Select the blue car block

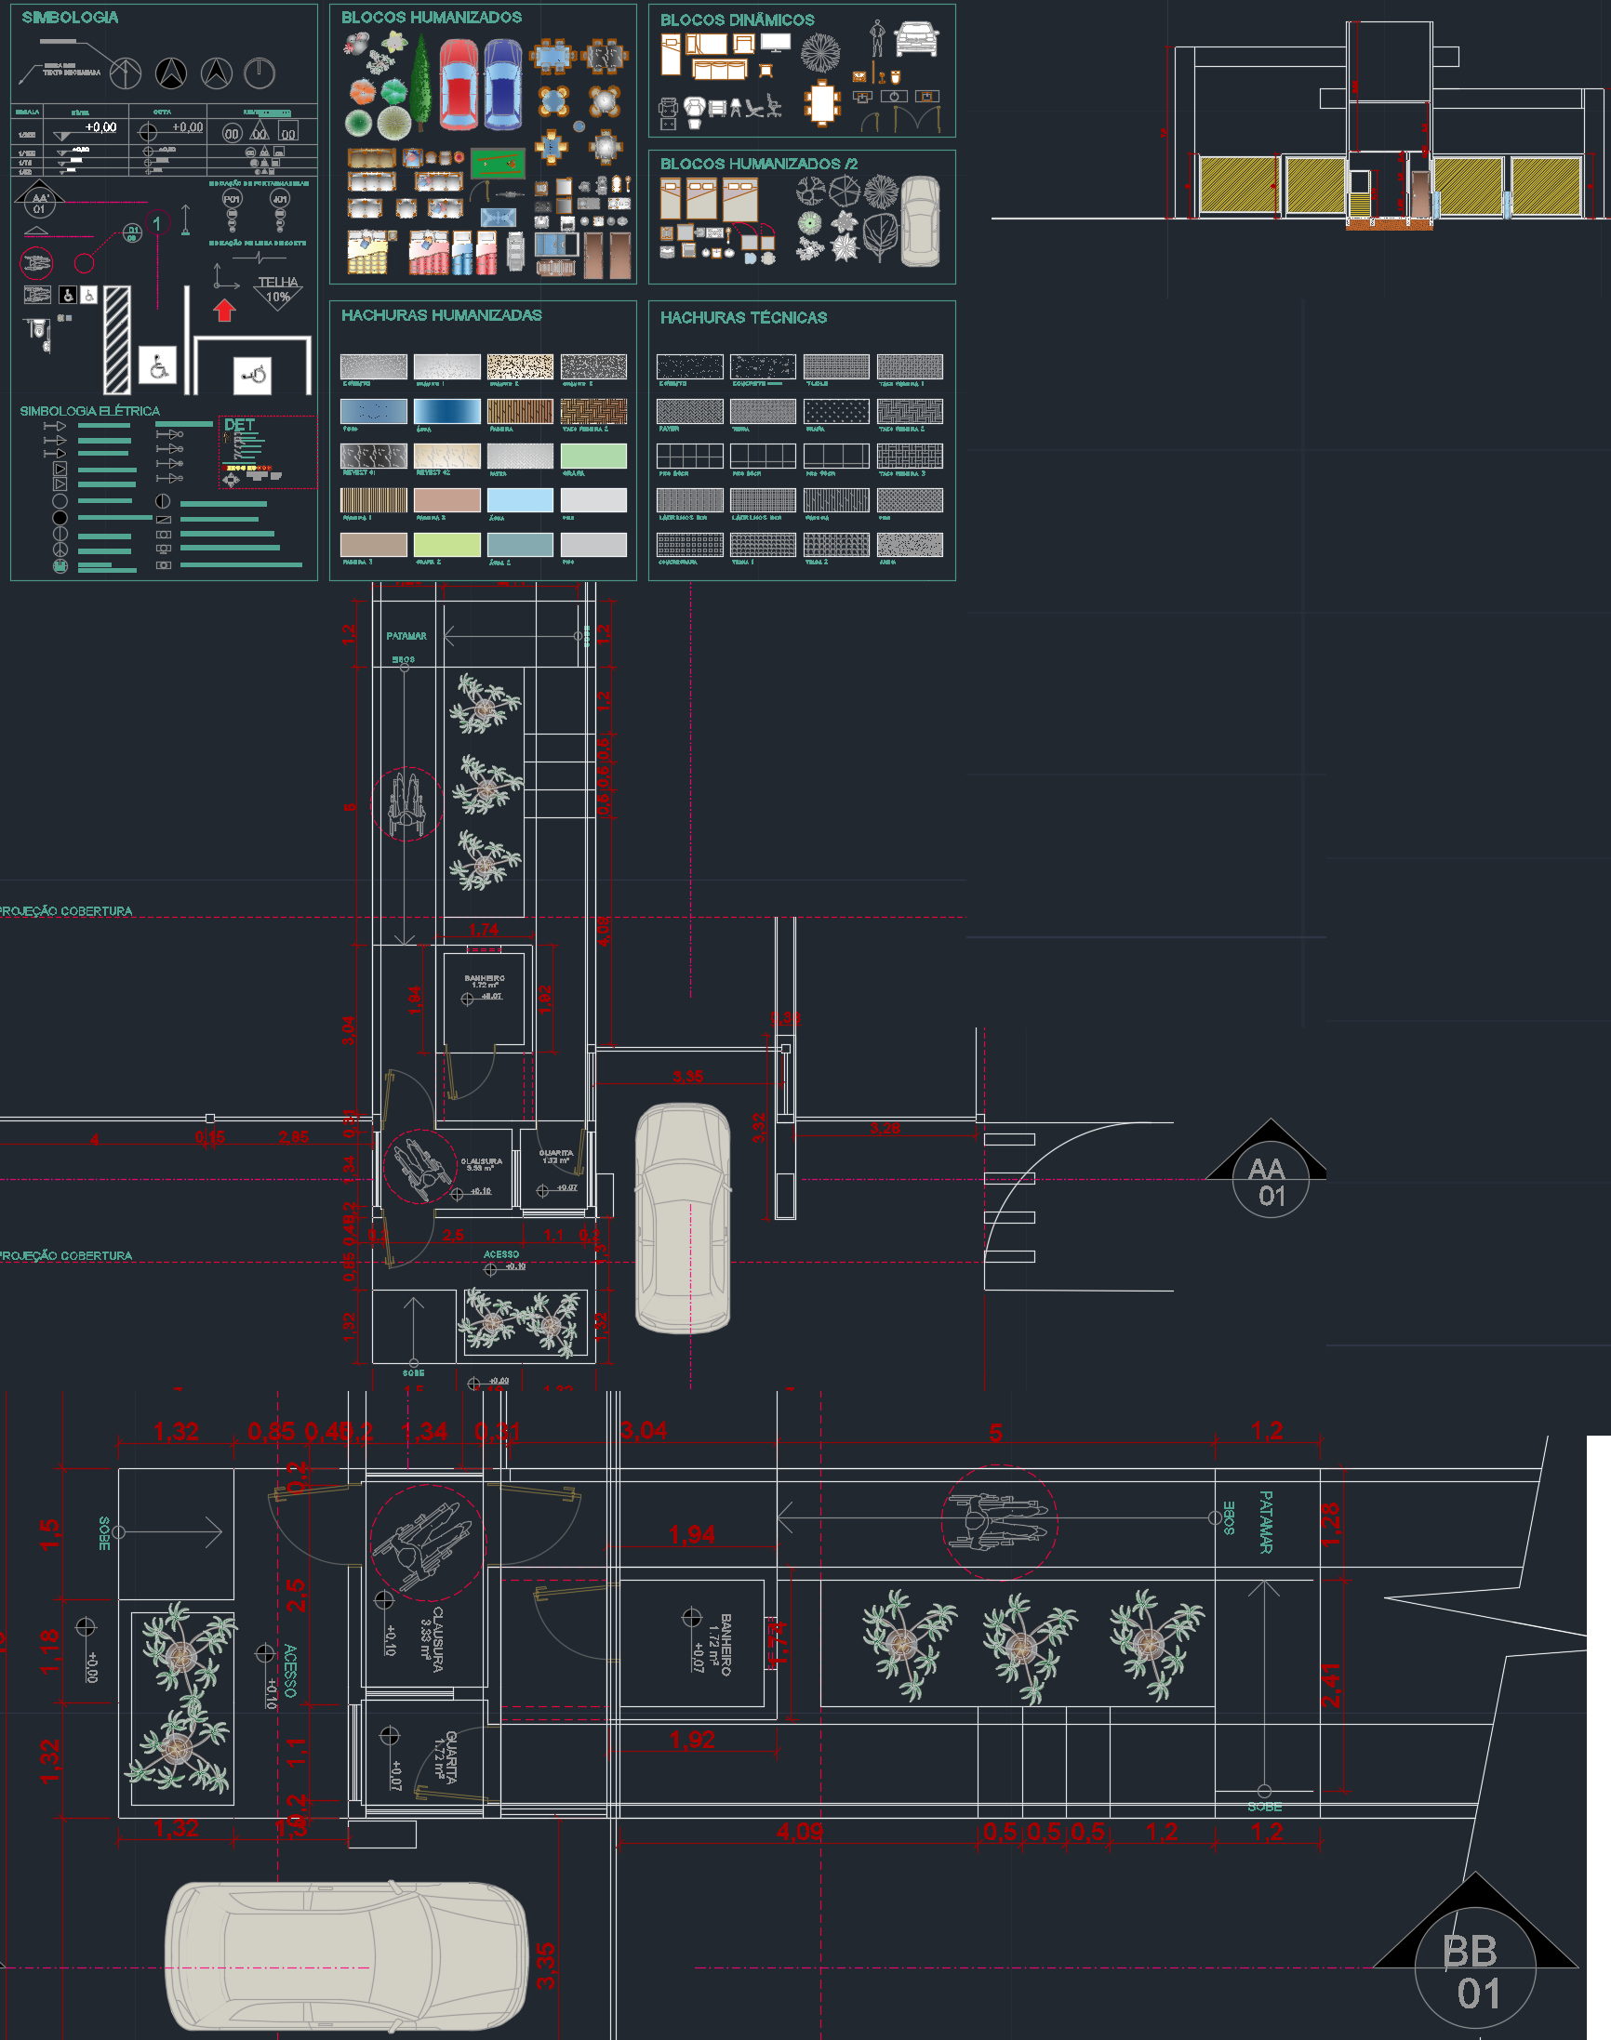tap(502, 83)
